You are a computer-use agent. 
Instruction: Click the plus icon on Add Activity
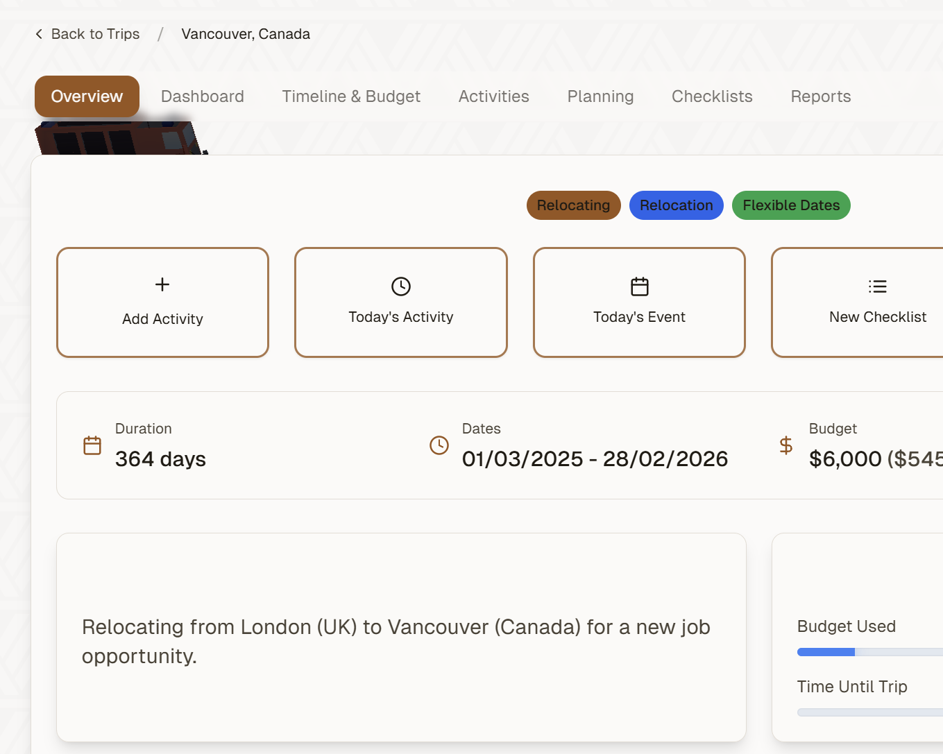[x=162, y=284]
